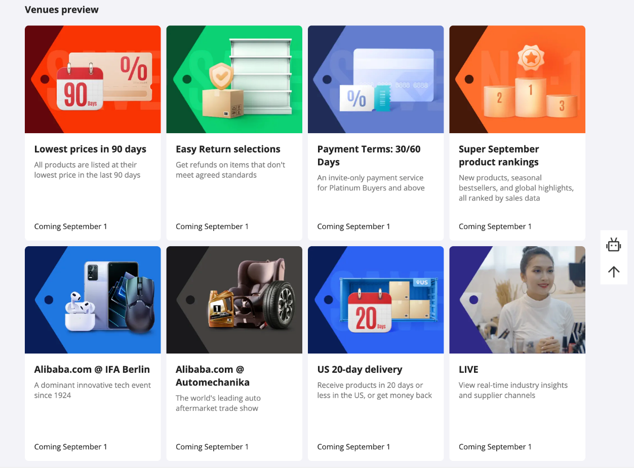Open the 20 Days shipping container image

click(x=376, y=300)
